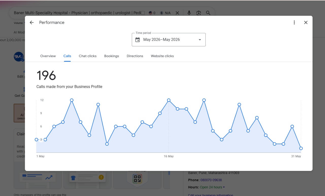Tick the checkbox in the search bar
325x196 pixels.
tap(143, 13)
